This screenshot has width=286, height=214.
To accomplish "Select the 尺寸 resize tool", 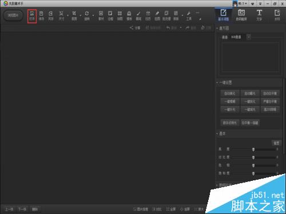I will [61, 16].
